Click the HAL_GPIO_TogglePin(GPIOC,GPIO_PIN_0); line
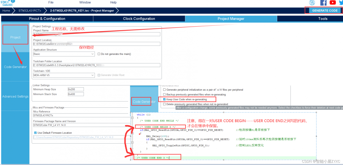343x165 pixels. tap(181, 145)
